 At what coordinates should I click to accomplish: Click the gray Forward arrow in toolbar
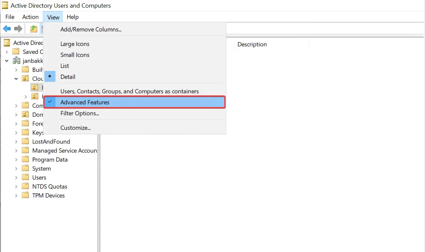point(18,29)
